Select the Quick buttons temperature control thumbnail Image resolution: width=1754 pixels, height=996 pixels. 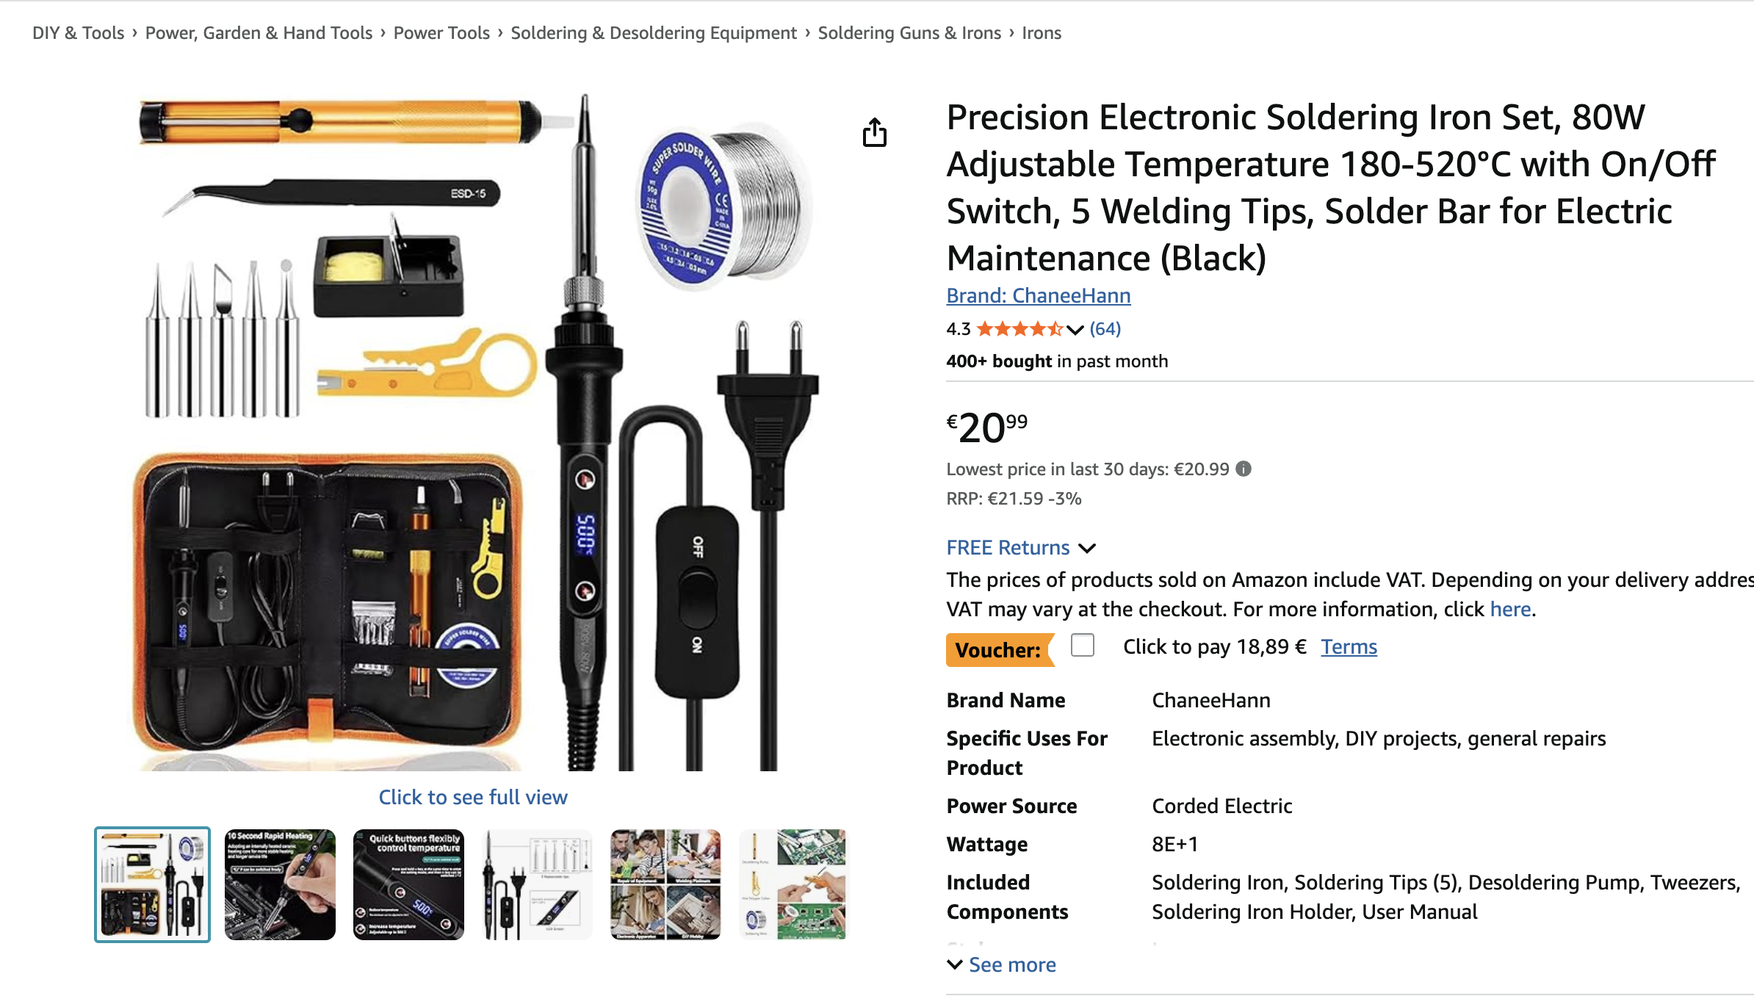coord(408,884)
